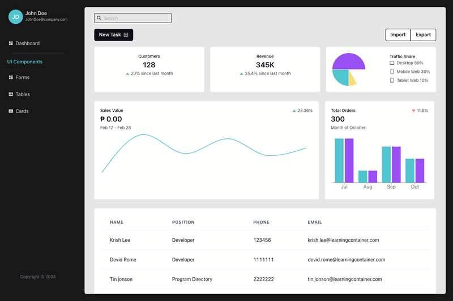Click the Sales Value line chart curve
Image resolution: width=453 pixels, height=301 pixels.
coord(186,153)
